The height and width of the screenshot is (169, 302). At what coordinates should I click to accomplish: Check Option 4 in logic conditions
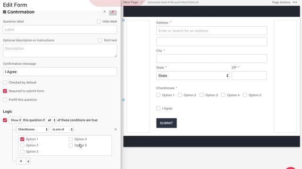[71, 139]
